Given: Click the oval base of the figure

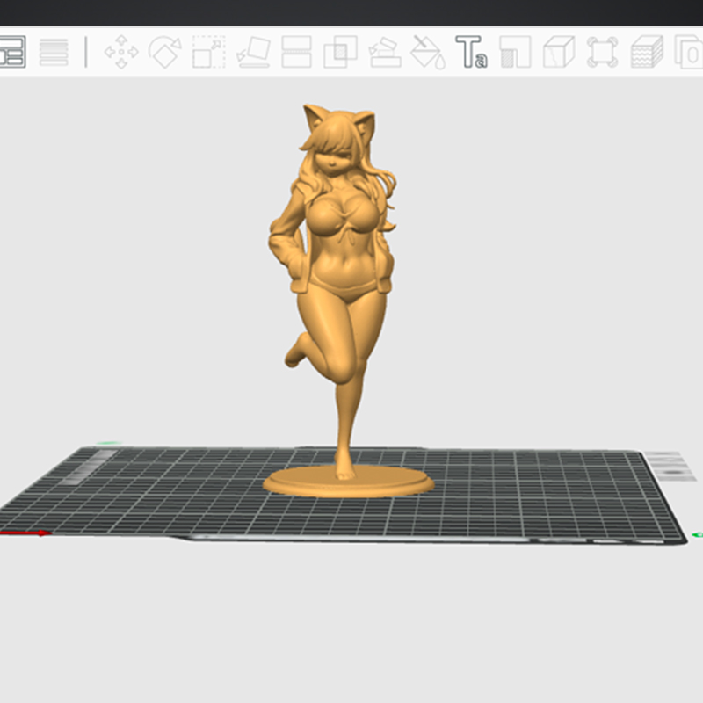Looking at the screenshot, I should pyautogui.click(x=348, y=482).
